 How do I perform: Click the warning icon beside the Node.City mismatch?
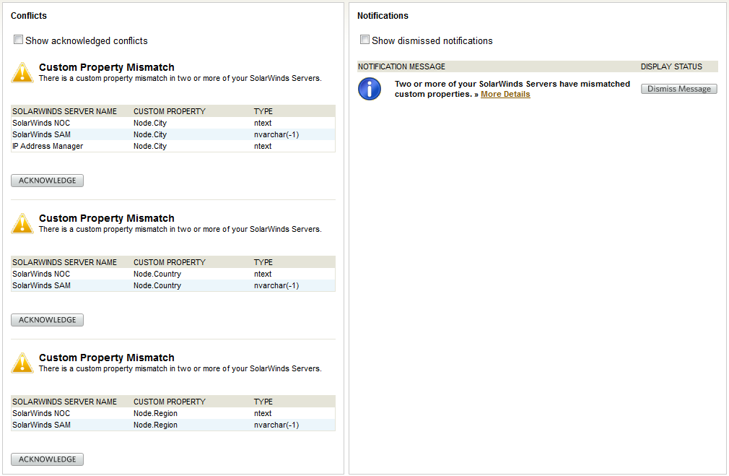point(22,72)
